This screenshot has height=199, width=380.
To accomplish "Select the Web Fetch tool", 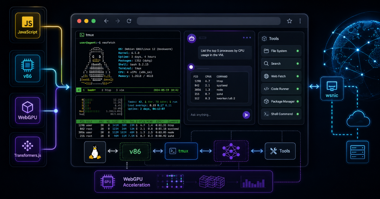I will point(281,76).
